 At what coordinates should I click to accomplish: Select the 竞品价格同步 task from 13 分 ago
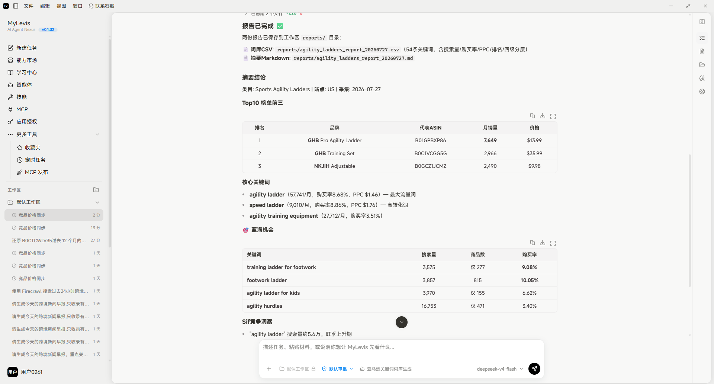click(54, 228)
